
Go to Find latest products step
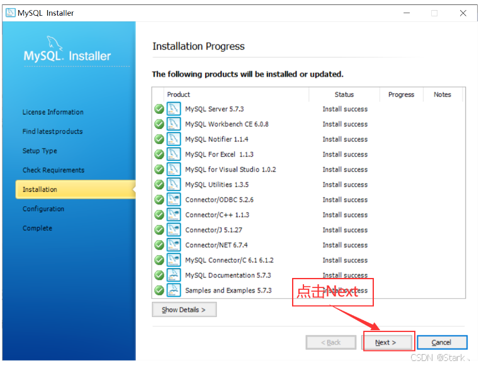click(x=52, y=131)
